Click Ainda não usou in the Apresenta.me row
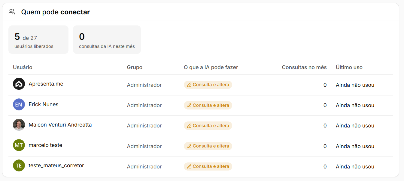404x181 pixels. 355,85
